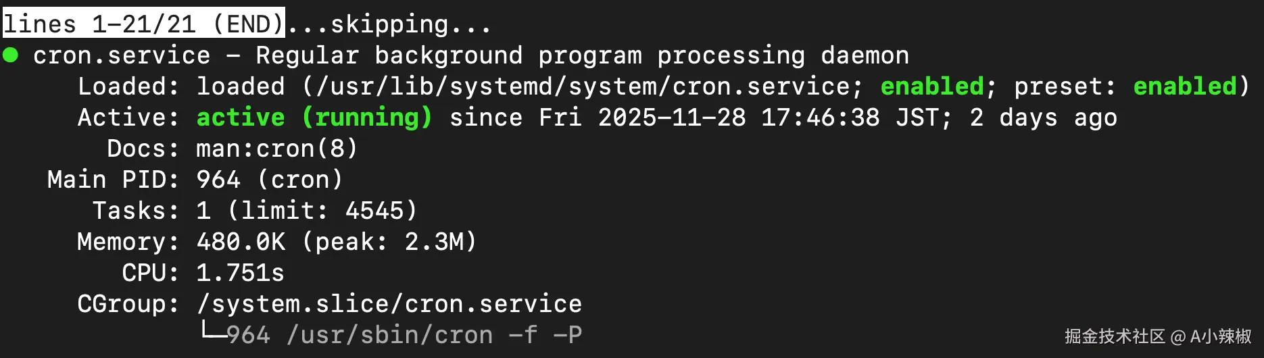Click the 'man:cron(8)' docs reference
The width and height of the screenshot is (1264, 358).
[276, 149]
